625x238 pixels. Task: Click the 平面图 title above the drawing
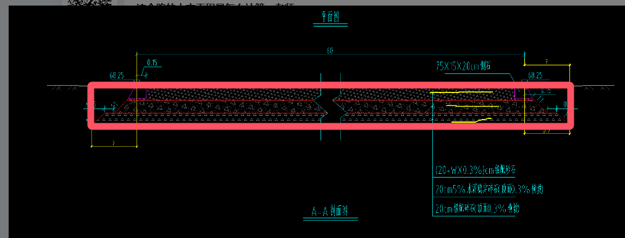(330, 16)
